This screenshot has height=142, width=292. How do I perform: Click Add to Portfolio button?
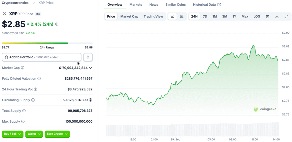click(42, 57)
